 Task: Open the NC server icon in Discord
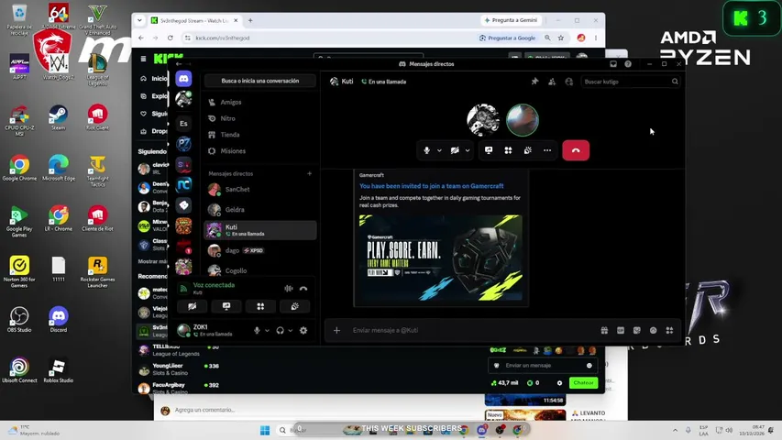click(x=183, y=185)
